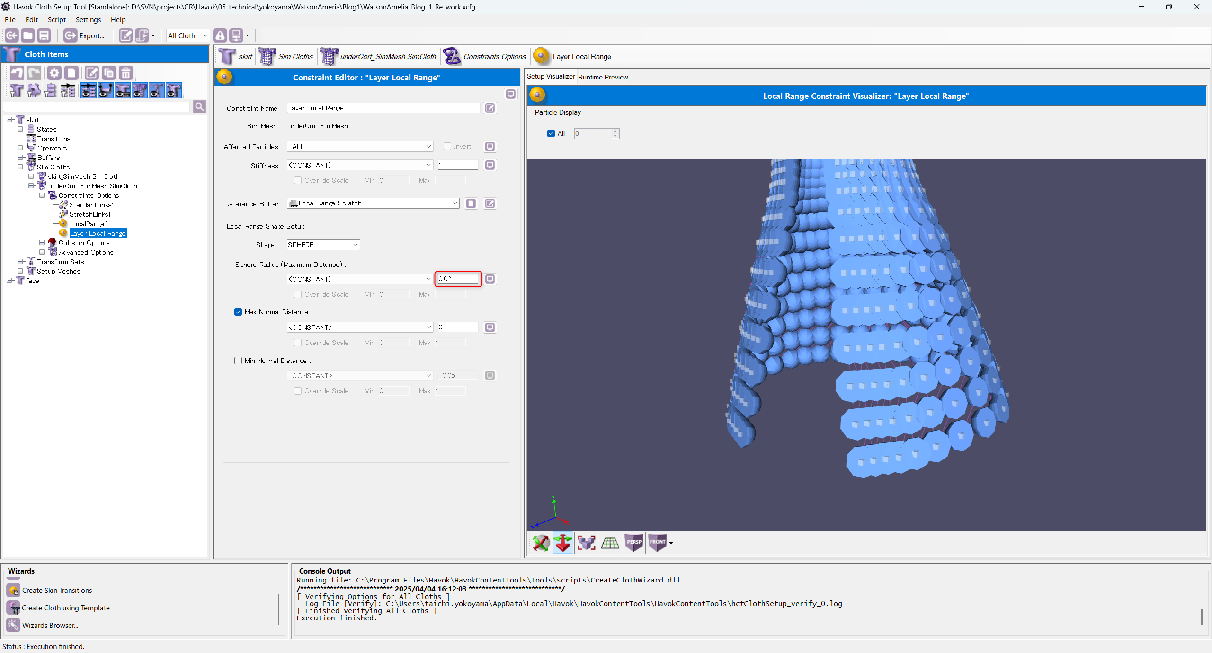Toggle the viewport grid icon
Image resolution: width=1212 pixels, height=653 pixels.
610,543
